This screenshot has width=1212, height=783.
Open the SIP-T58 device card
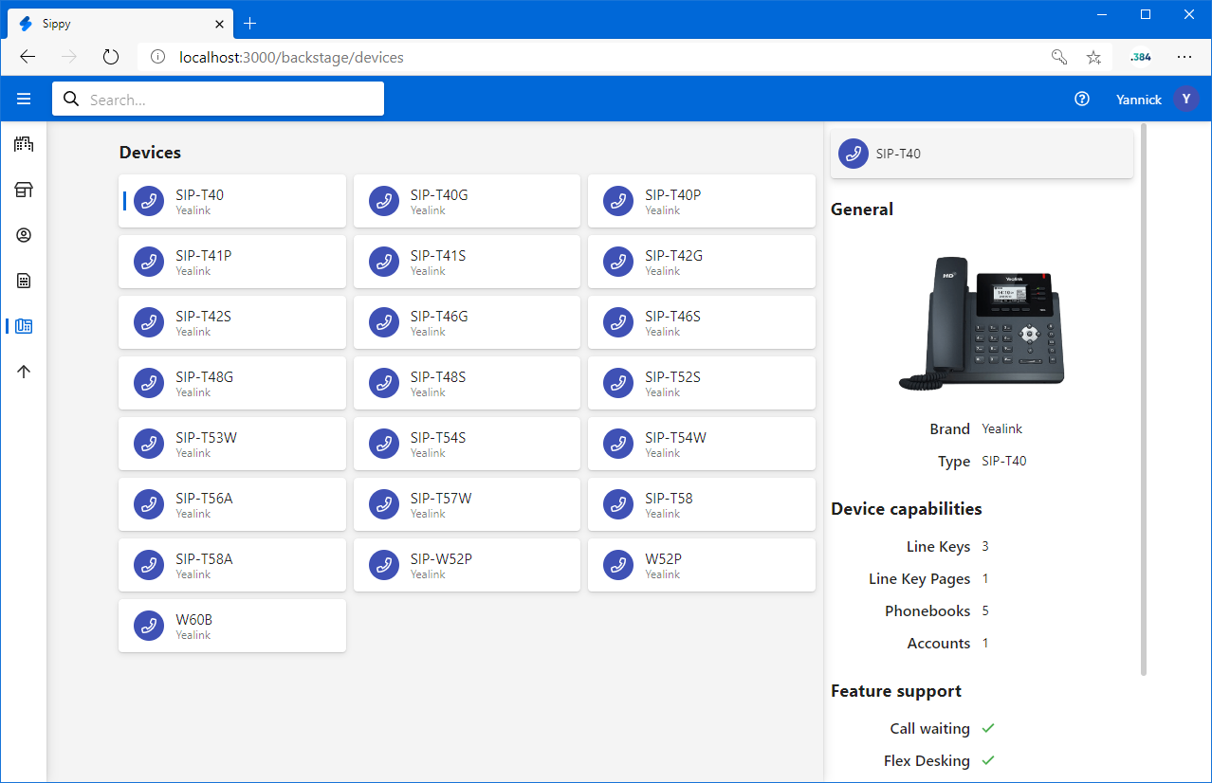tap(702, 504)
